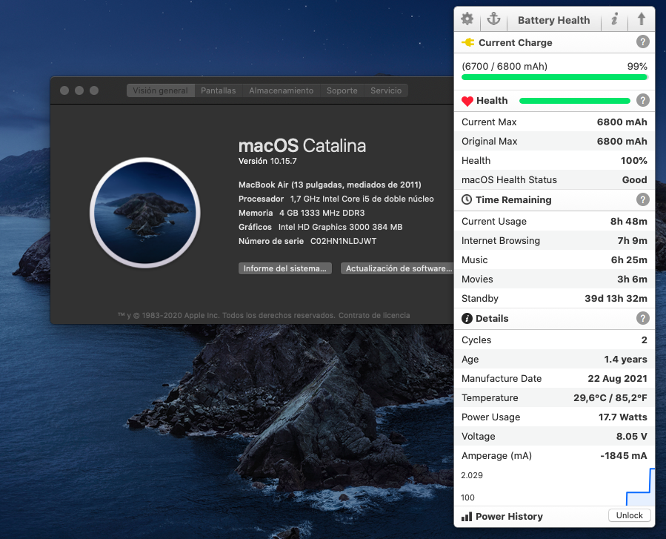Open help for Health section
The width and height of the screenshot is (666, 539).
point(642,100)
